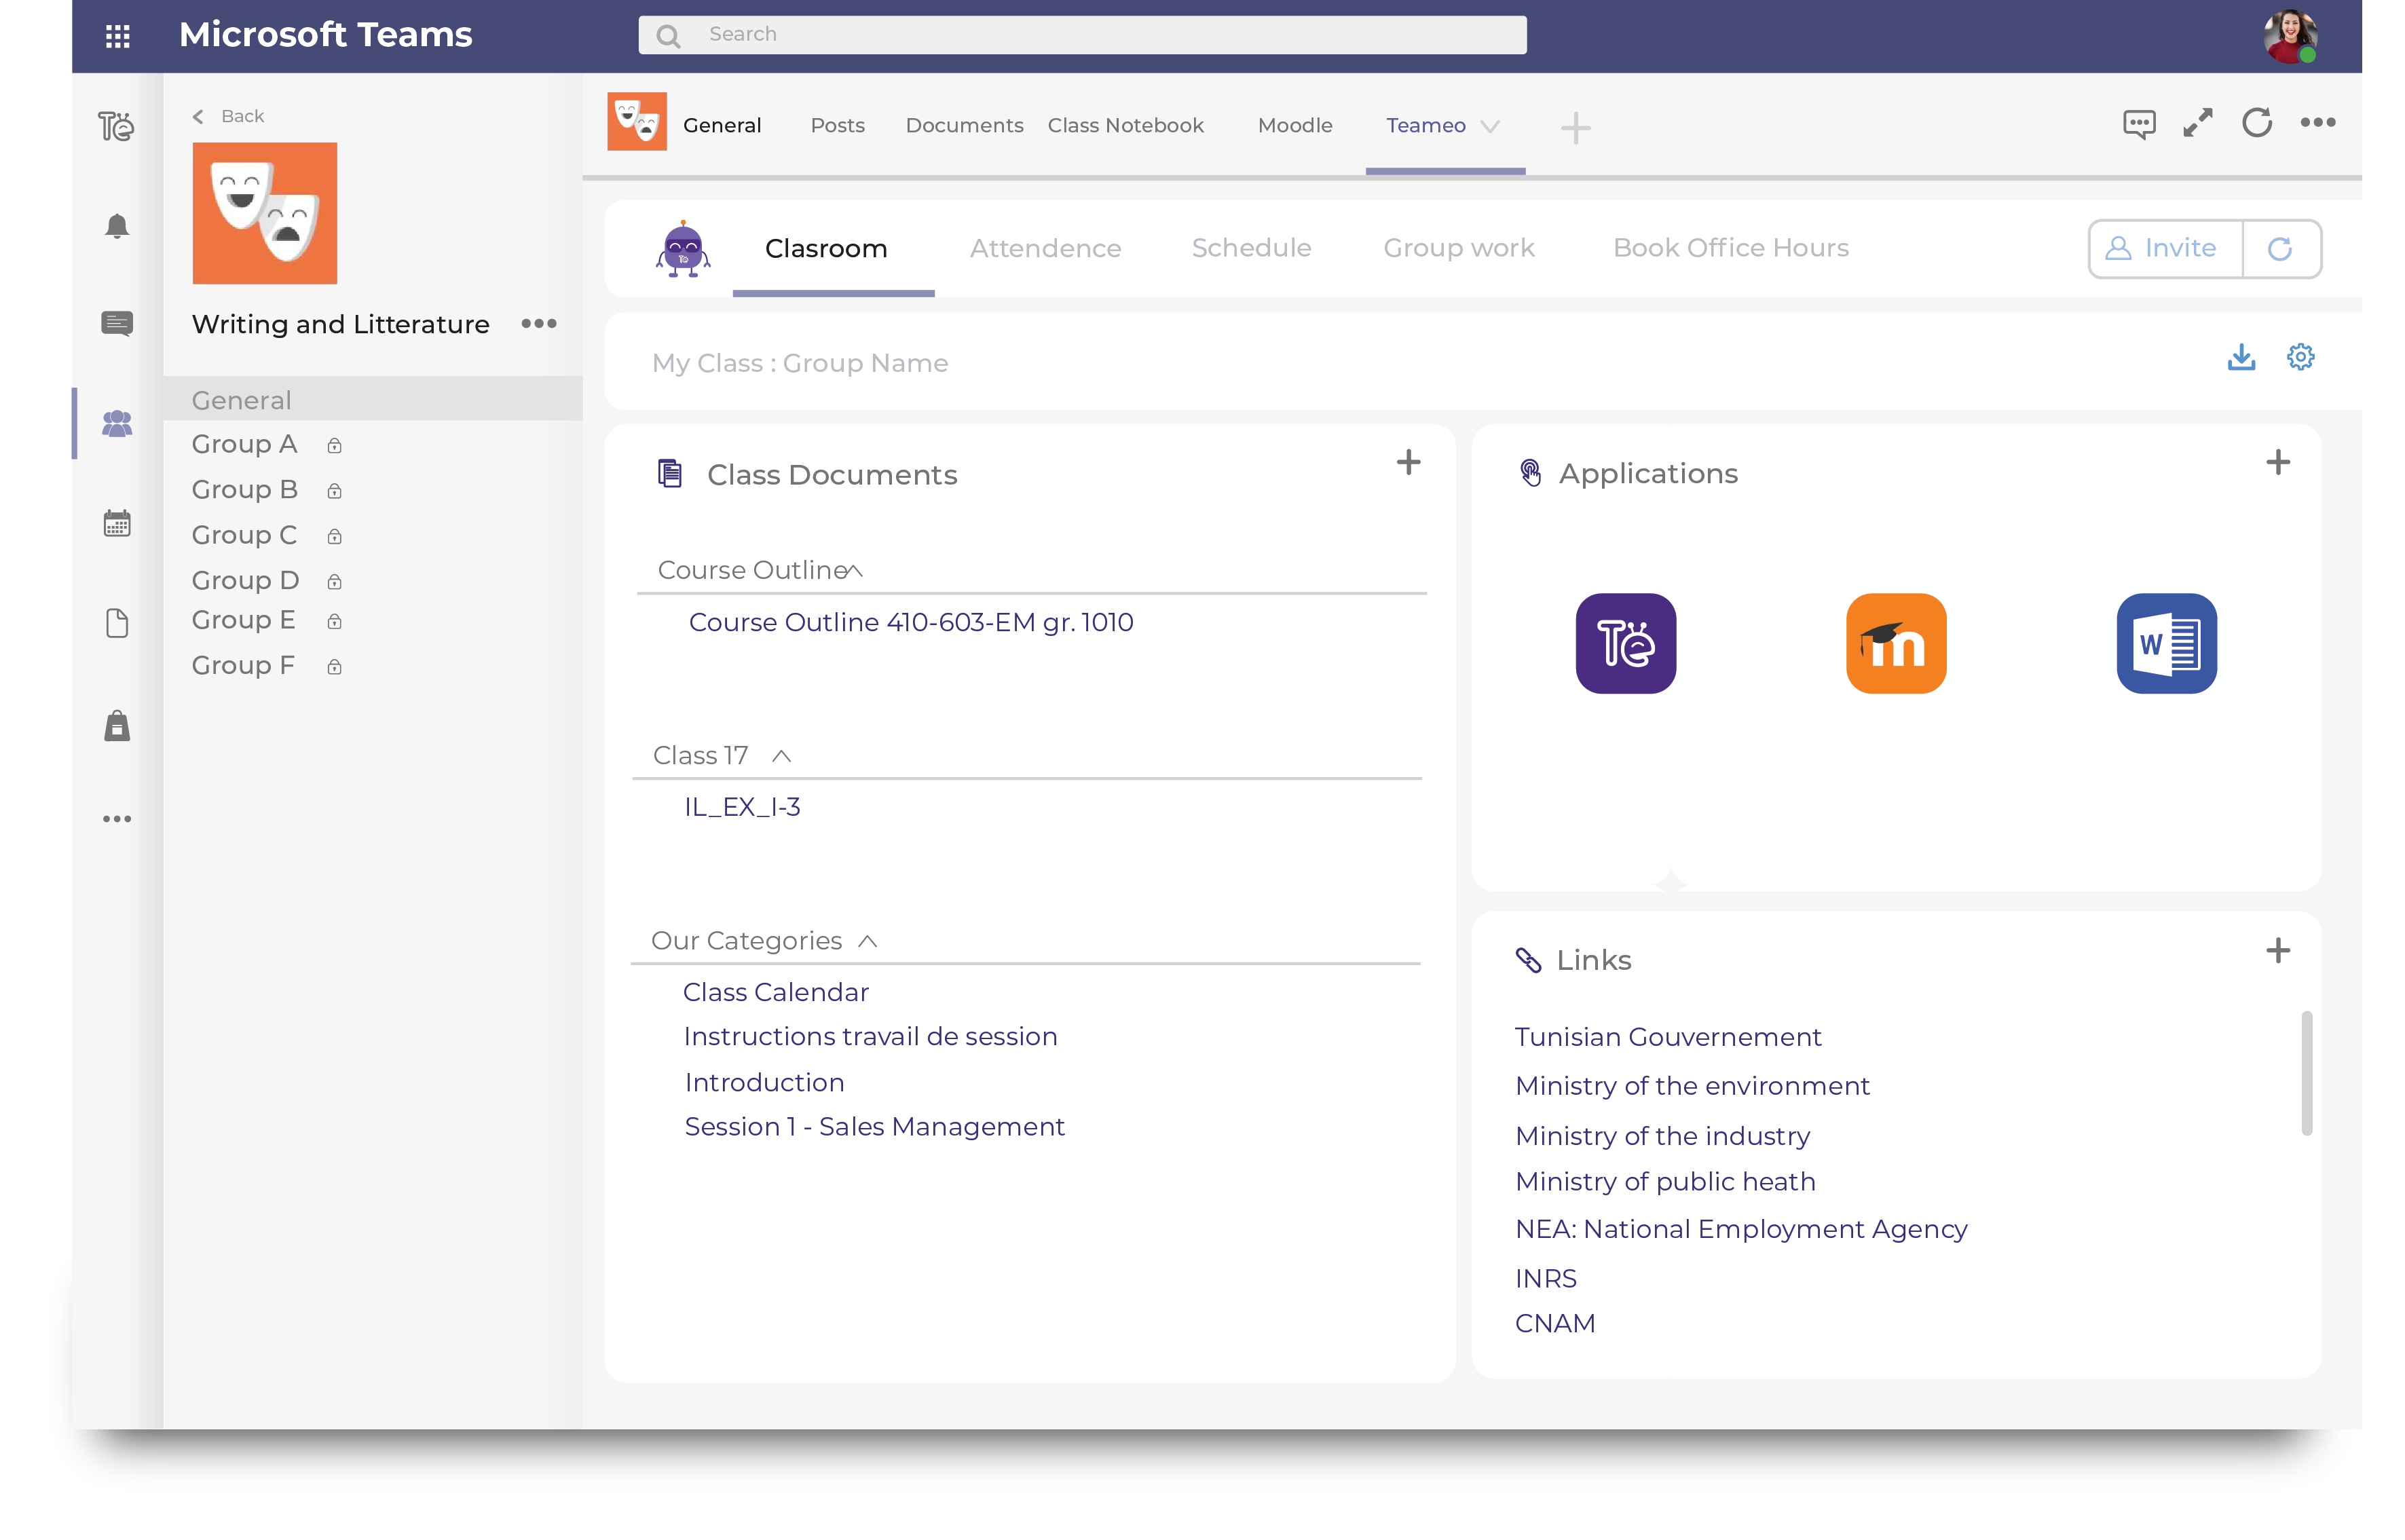The width and height of the screenshot is (2405, 1540).
Task: Collapse the Course Outline section
Action: (855, 571)
